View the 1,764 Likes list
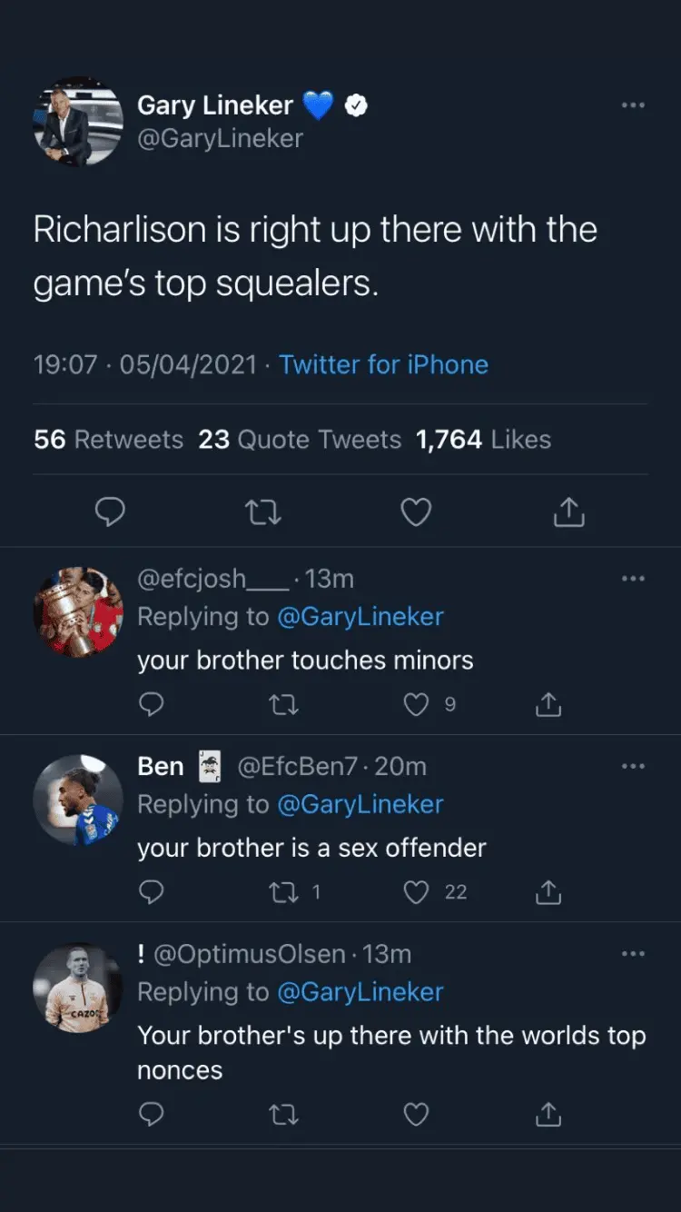The height and width of the screenshot is (1212, 681). tap(483, 440)
